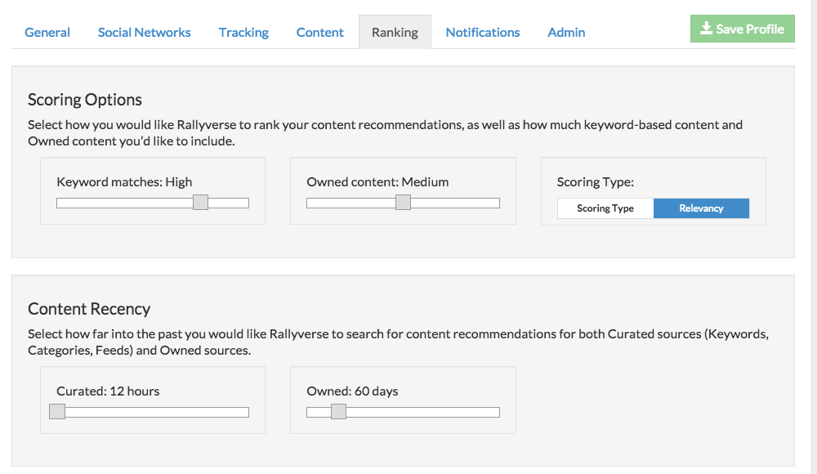Click the Curated recency slider handle
This screenshot has width=817, height=474.
57,412
